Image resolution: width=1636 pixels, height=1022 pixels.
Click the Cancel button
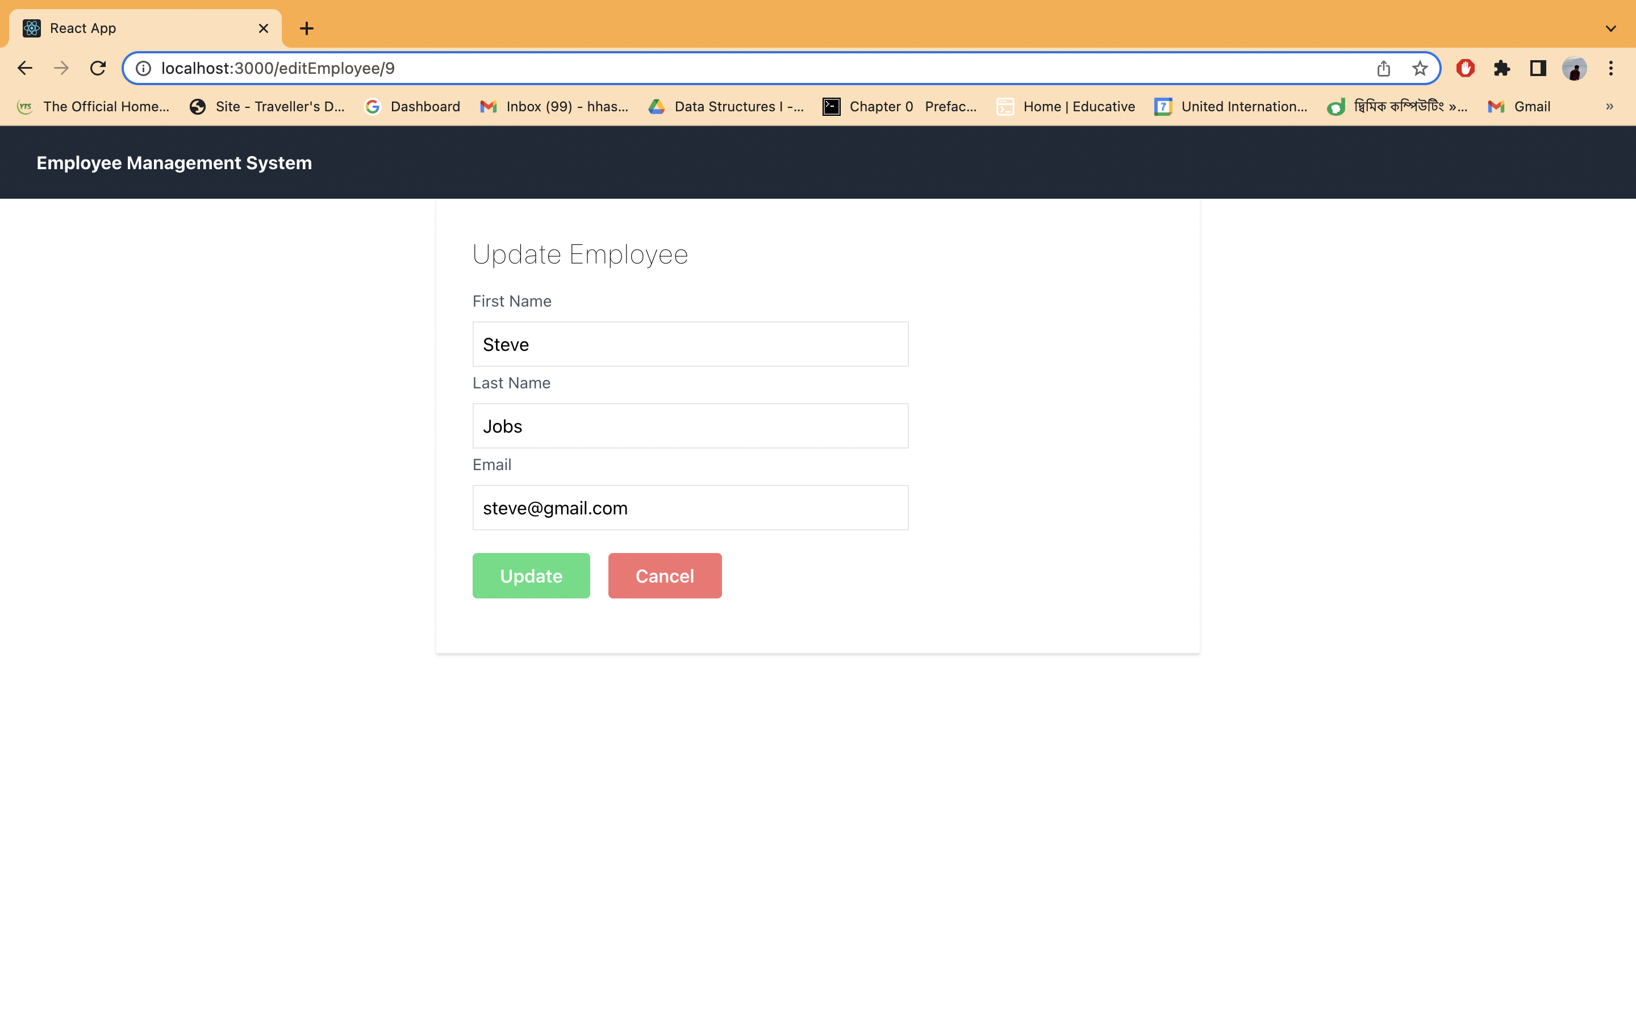pos(665,575)
